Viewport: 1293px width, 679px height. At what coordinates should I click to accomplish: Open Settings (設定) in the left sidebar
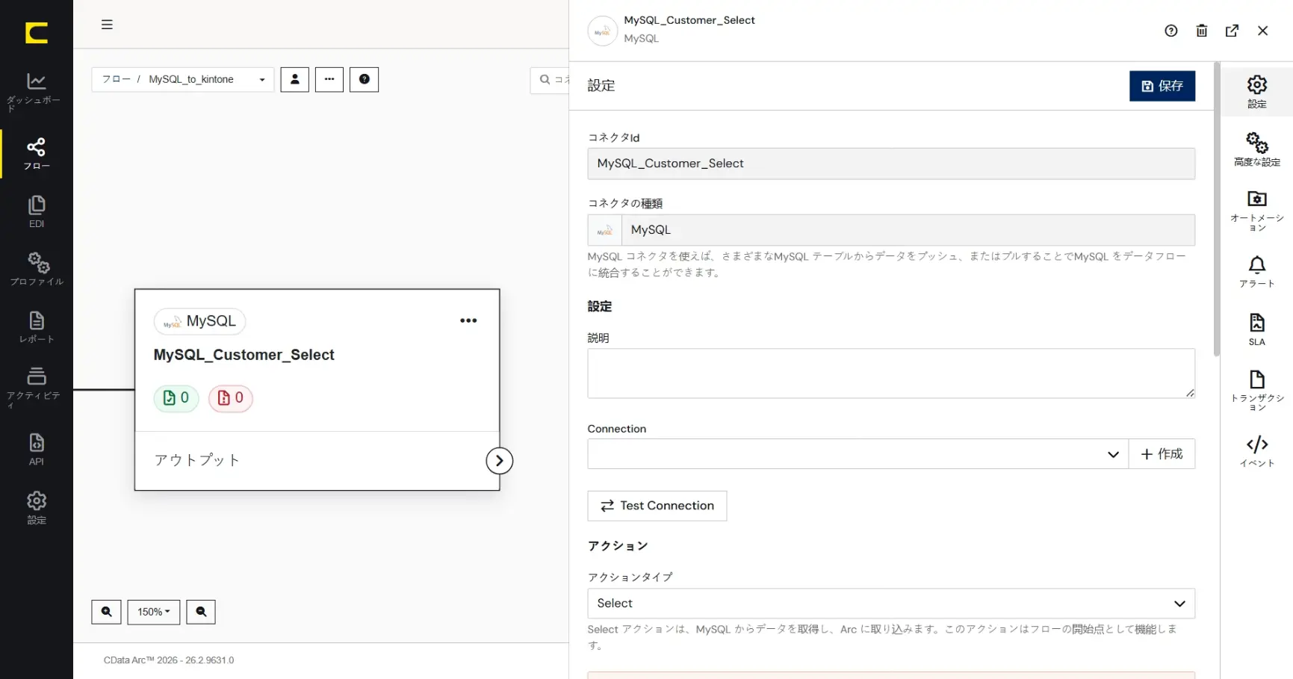(36, 508)
